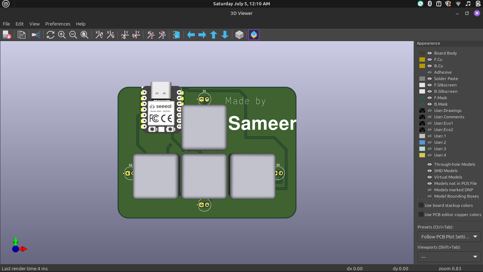Toggle the Appearance manager layers icon

(x=254, y=35)
